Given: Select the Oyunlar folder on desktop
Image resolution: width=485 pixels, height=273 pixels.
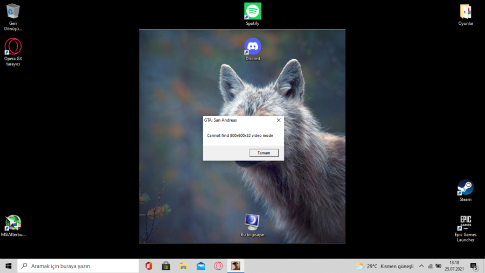Looking at the screenshot, I should point(466,15).
